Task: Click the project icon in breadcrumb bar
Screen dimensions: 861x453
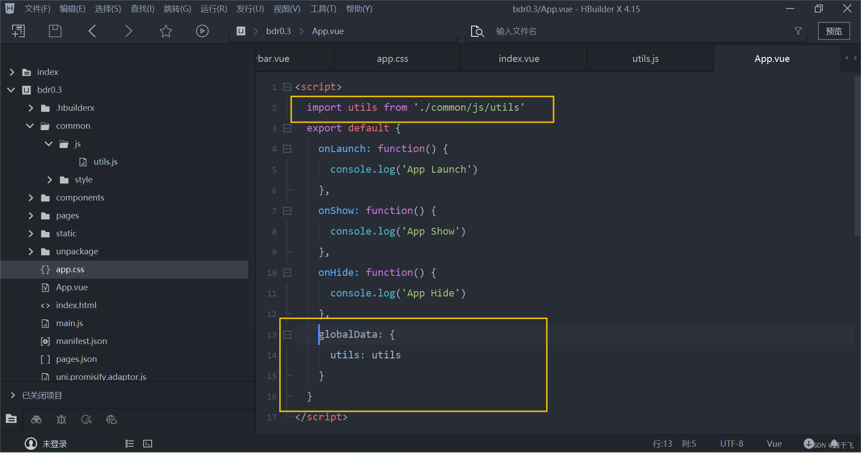Action: point(241,31)
